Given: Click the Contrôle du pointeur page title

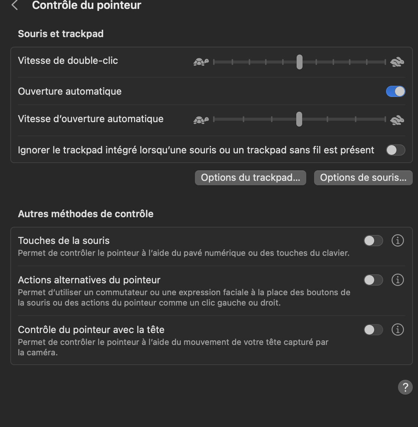Looking at the screenshot, I should pyautogui.click(x=86, y=5).
